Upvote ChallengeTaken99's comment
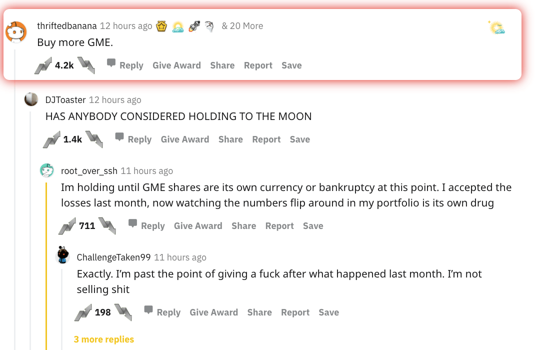 (x=83, y=312)
